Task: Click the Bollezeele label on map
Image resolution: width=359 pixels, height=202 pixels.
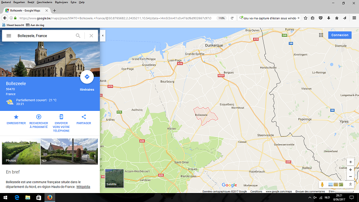Action: pyautogui.click(x=201, y=115)
